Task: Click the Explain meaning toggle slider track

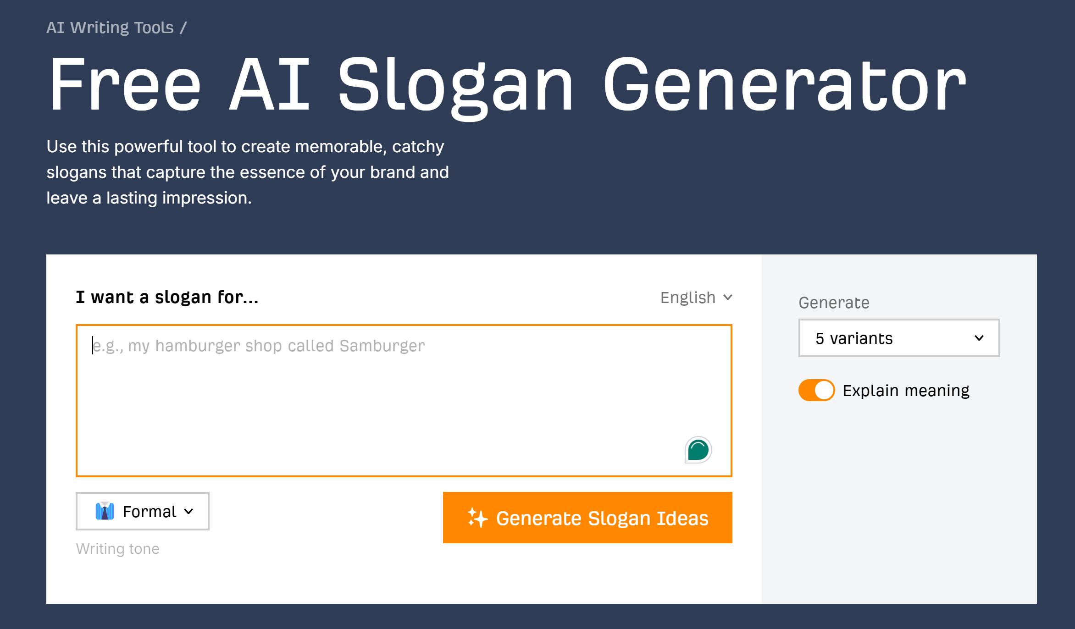Action: click(815, 390)
